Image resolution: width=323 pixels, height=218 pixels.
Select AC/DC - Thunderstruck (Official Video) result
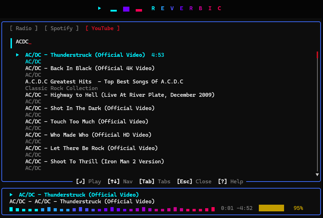(x=85, y=55)
